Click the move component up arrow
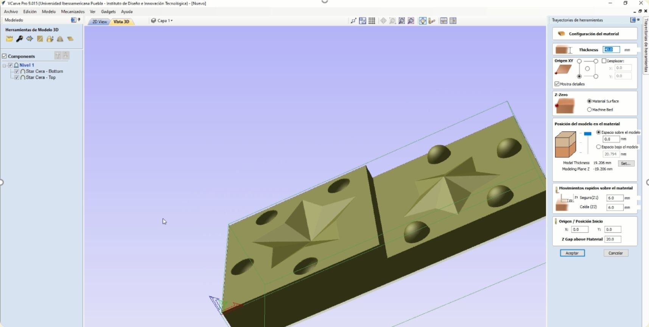Screen dimensions: 649x327 pyautogui.click(x=58, y=56)
